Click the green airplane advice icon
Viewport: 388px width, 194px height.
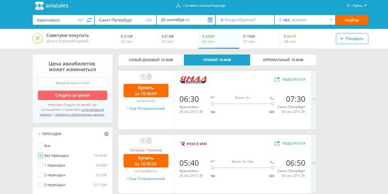37,39
